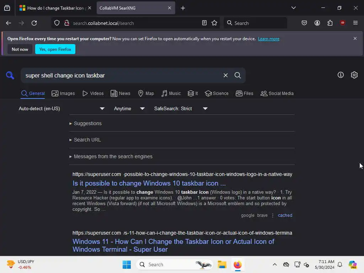Open uBlock Origin extension icon
The height and width of the screenshot is (273, 364).
[x=342, y=23]
